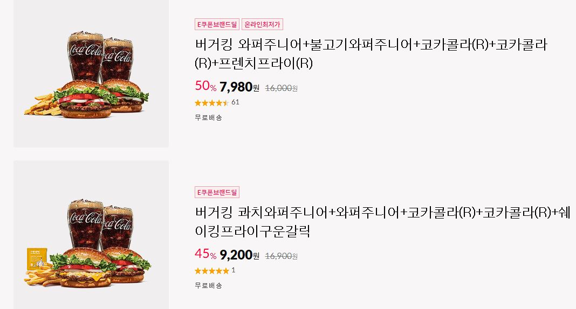The image size is (576, 309).
Task: Open the 61 reviews count
Action: coord(235,102)
